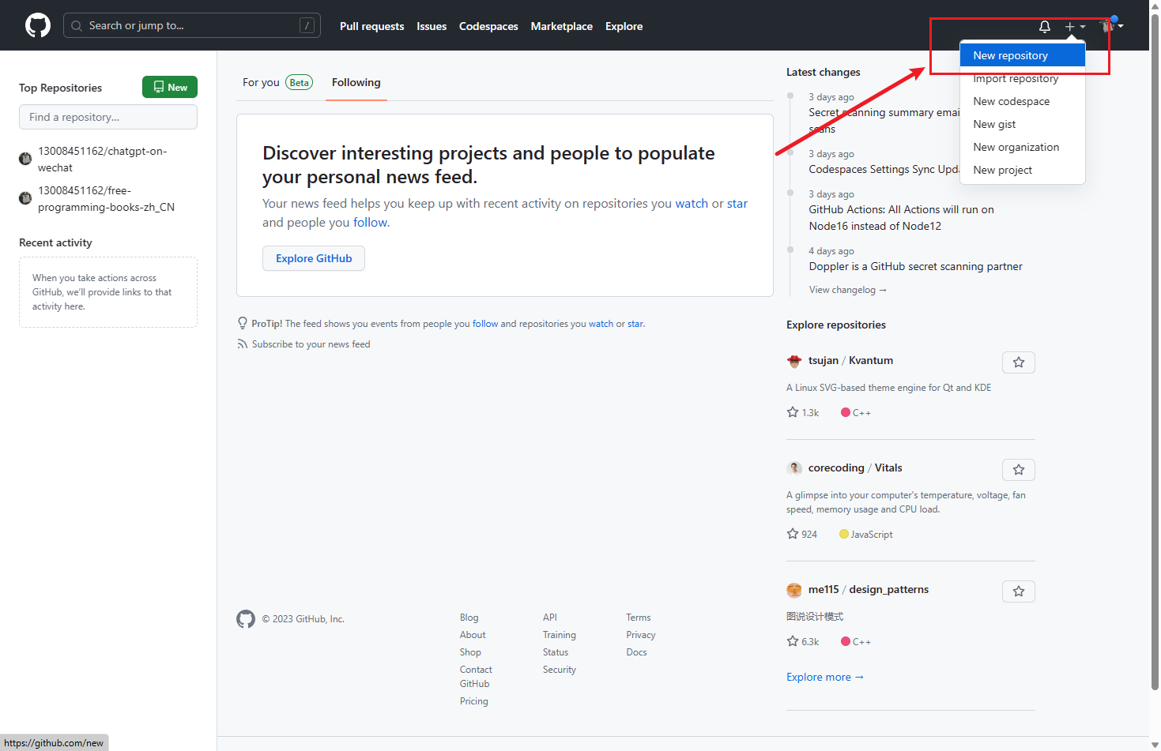Click the ProTip lightbulb icon
The height and width of the screenshot is (751, 1161).
coord(243,323)
